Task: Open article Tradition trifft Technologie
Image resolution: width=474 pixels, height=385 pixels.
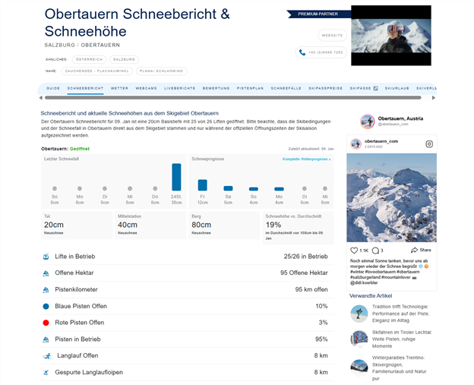Action: pos(400,314)
